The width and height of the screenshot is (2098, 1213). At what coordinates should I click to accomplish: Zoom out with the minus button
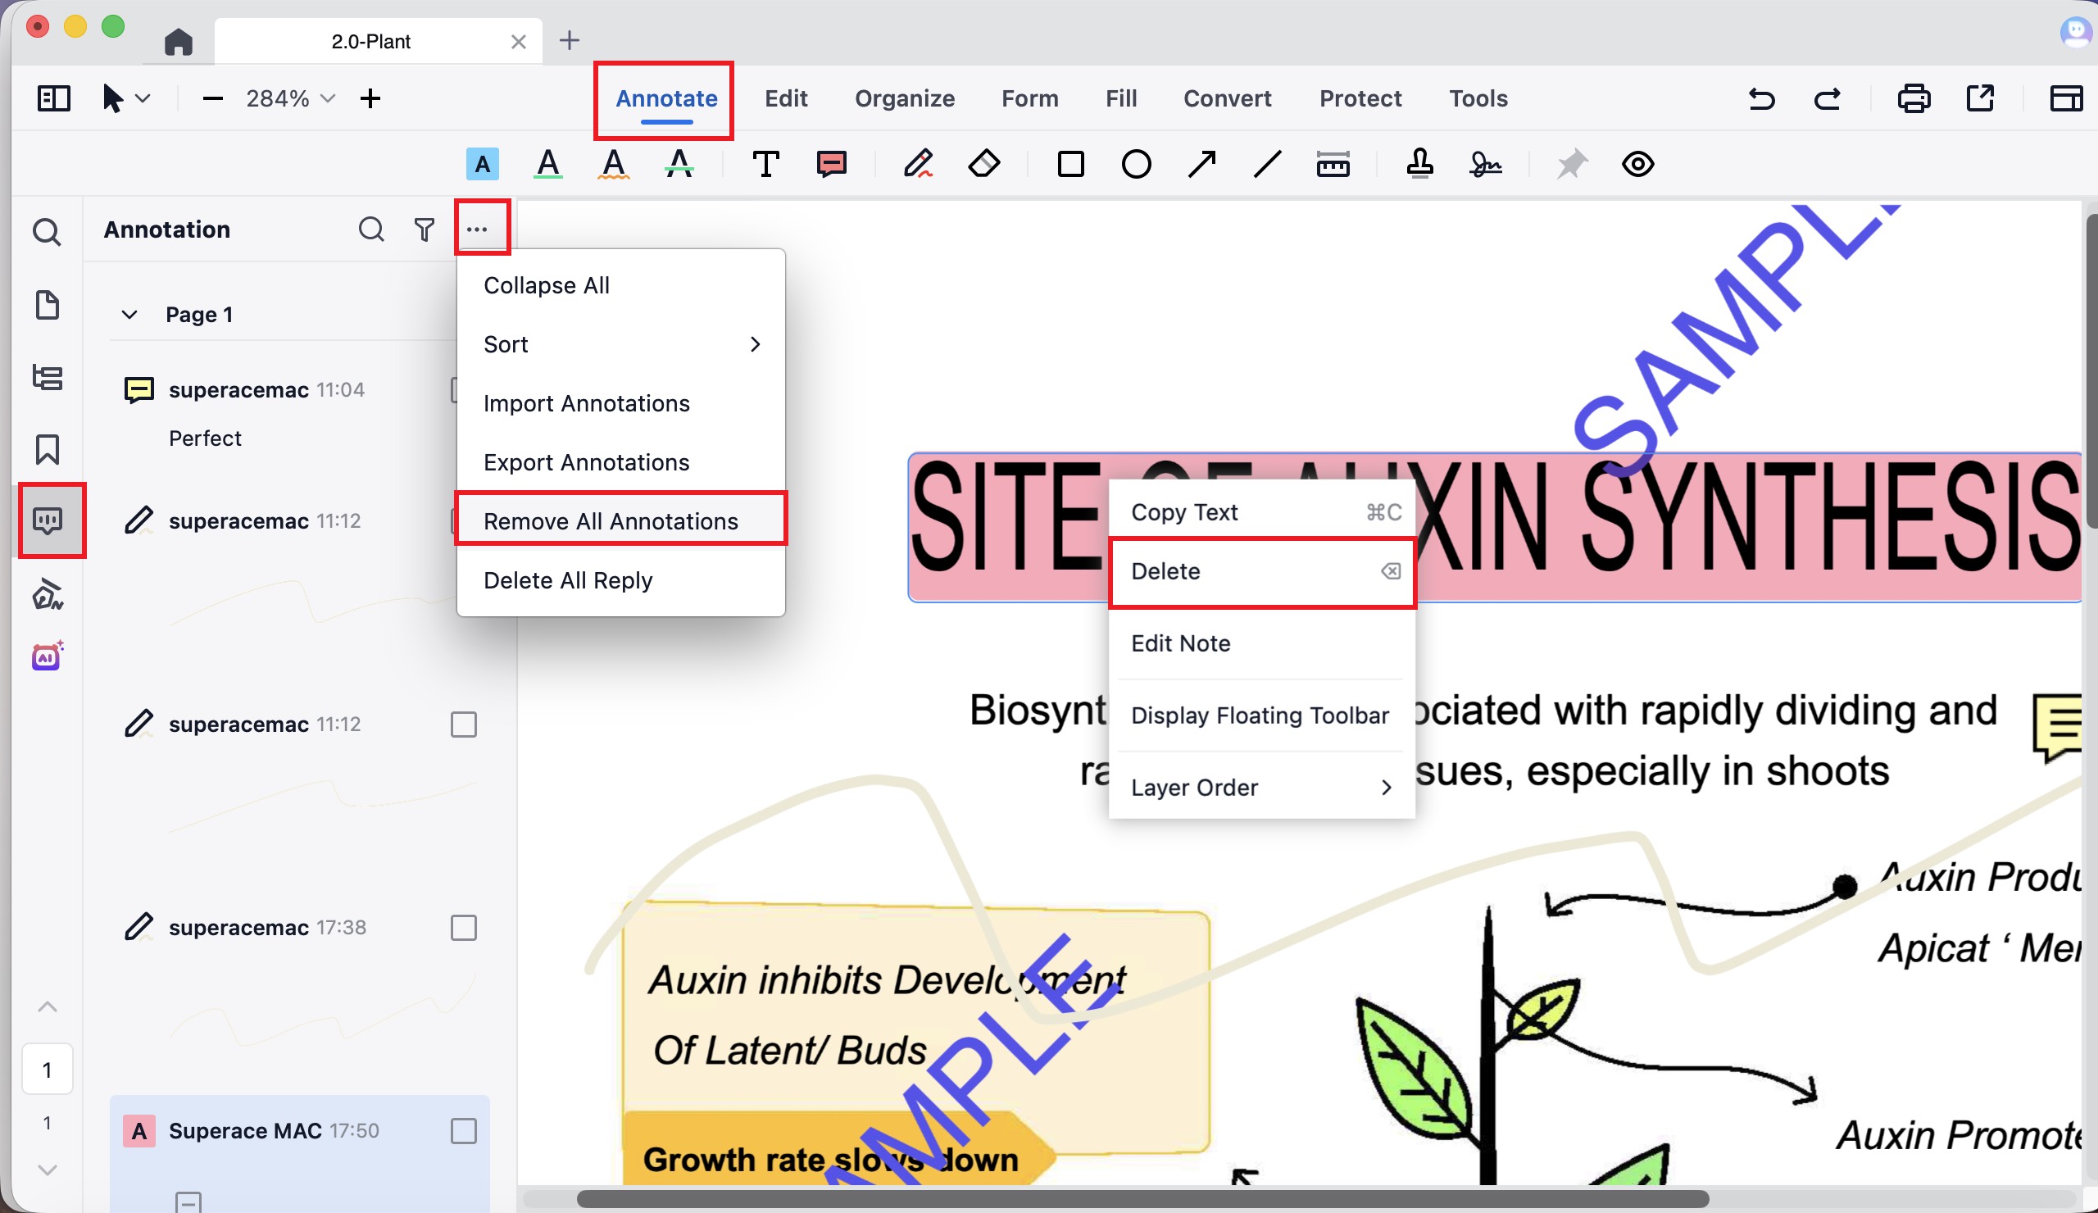pyautogui.click(x=213, y=98)
